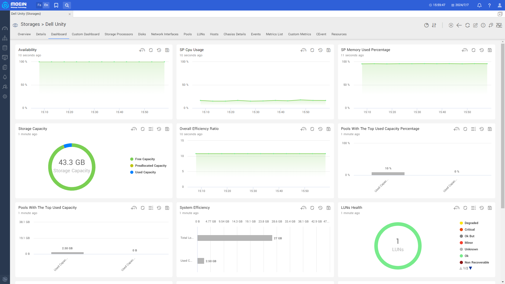Click the Storages breadcrumb link
Viewport: 505px width, 284px height.
tap(30, 24)
